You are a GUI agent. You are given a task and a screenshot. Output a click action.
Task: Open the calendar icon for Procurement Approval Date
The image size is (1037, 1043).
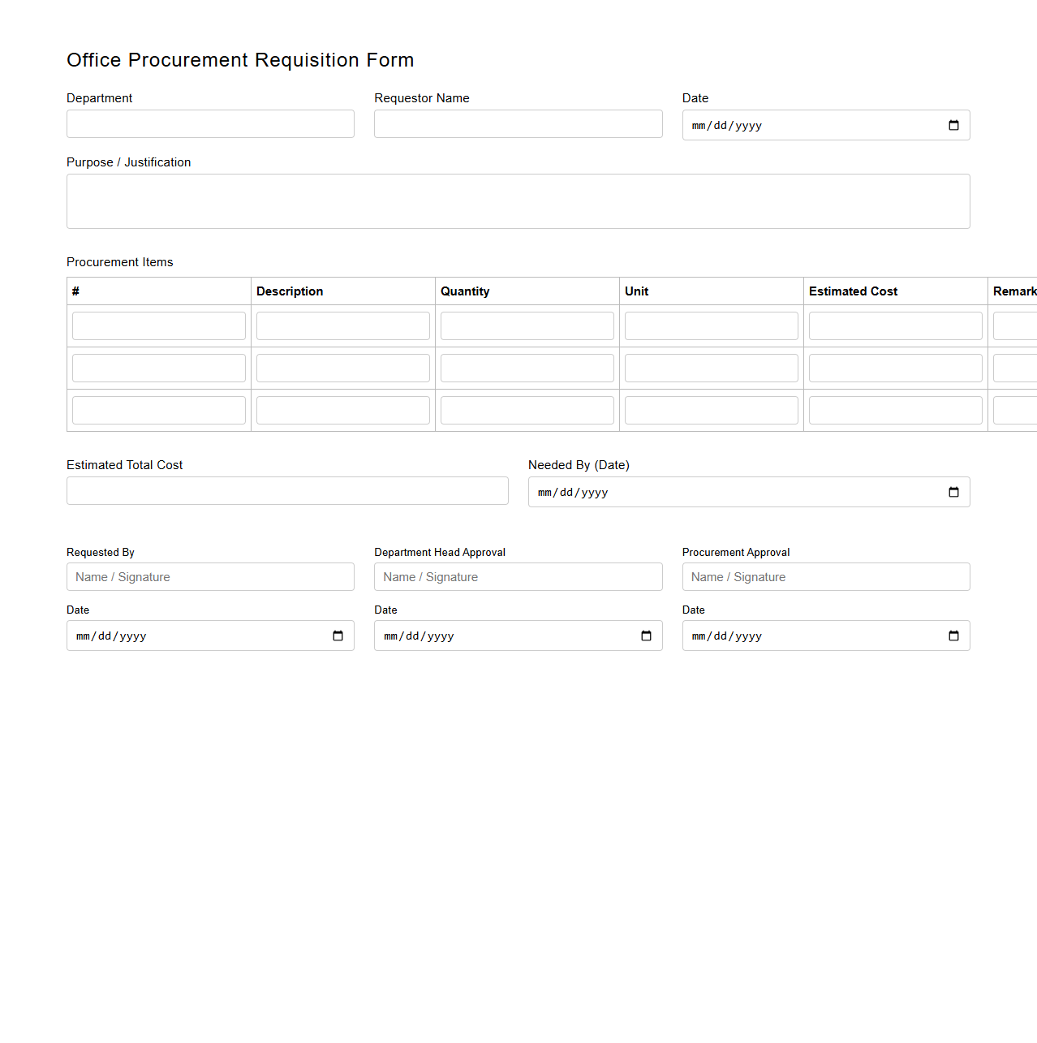[x=953, y=636]
